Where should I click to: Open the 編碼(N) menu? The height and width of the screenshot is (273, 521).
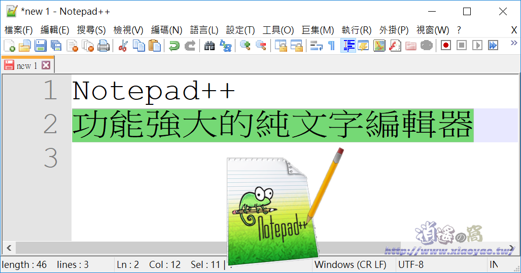(x=166, y=30)
